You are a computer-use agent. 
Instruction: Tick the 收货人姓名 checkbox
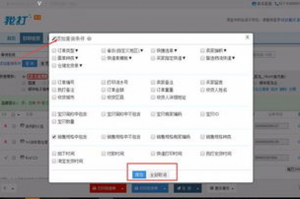[x=202, y=90]
